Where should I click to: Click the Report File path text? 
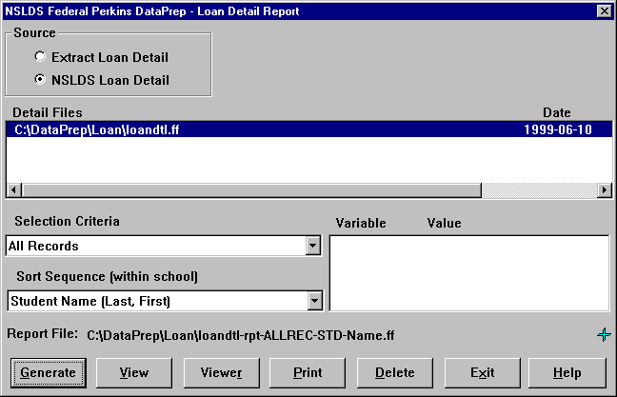pyautogui.click(x=241, y=335)
